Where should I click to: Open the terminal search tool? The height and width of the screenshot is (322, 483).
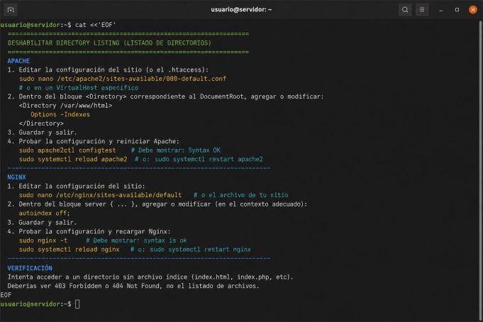(x=405, y=10)
